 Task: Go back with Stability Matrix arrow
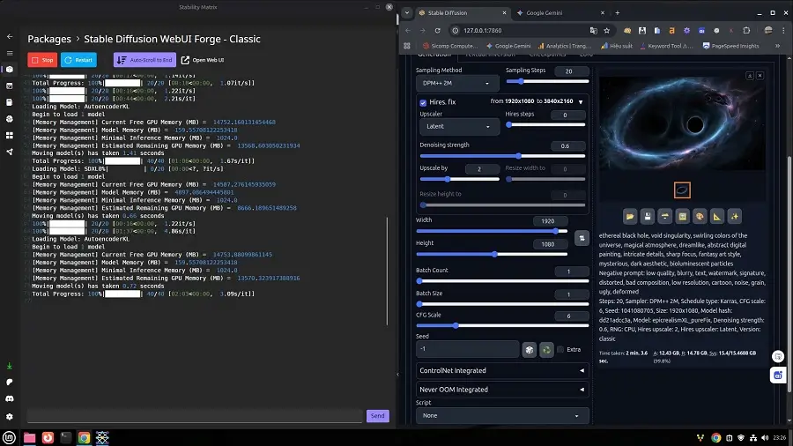(10, 36)
